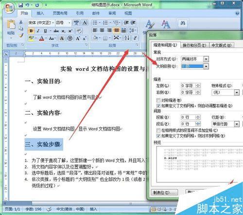
Task: Click the Cut scissors icon
Action: (x=21, y=22)
